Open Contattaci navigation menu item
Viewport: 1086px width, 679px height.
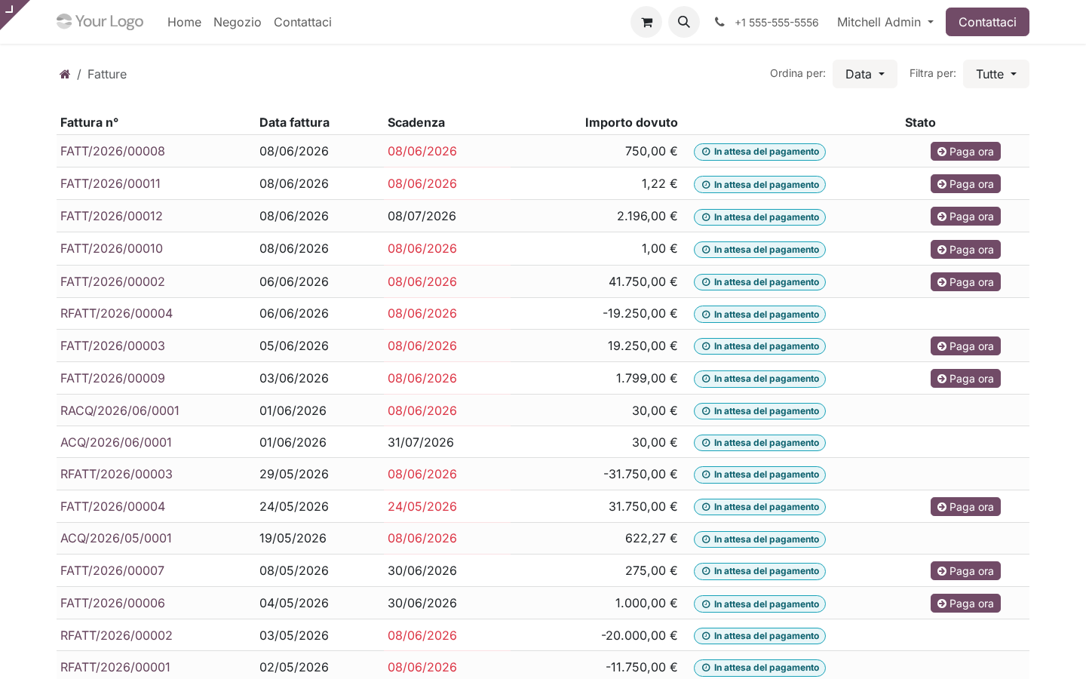[x=302, y=22]
